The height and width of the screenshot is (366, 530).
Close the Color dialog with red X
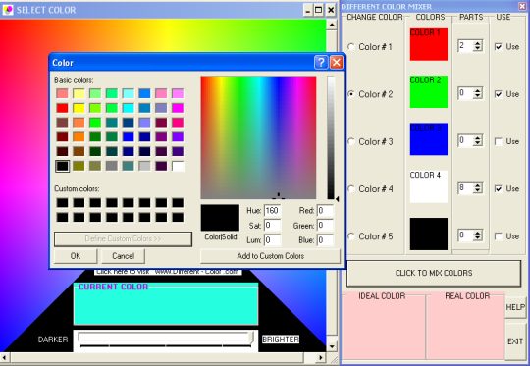click(337, 63)
